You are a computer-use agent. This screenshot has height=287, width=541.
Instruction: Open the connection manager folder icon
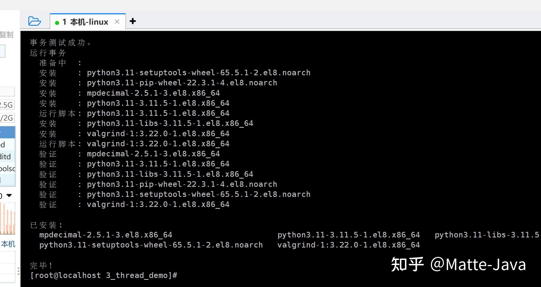35,21
